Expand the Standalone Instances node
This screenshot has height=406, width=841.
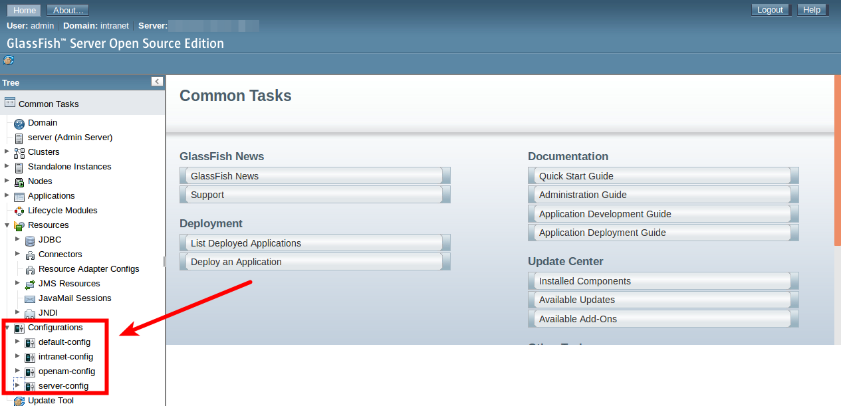(x=7, y=166)
